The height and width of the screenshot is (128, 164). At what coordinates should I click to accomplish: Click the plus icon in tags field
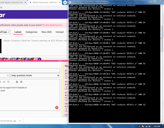(58, 75)
